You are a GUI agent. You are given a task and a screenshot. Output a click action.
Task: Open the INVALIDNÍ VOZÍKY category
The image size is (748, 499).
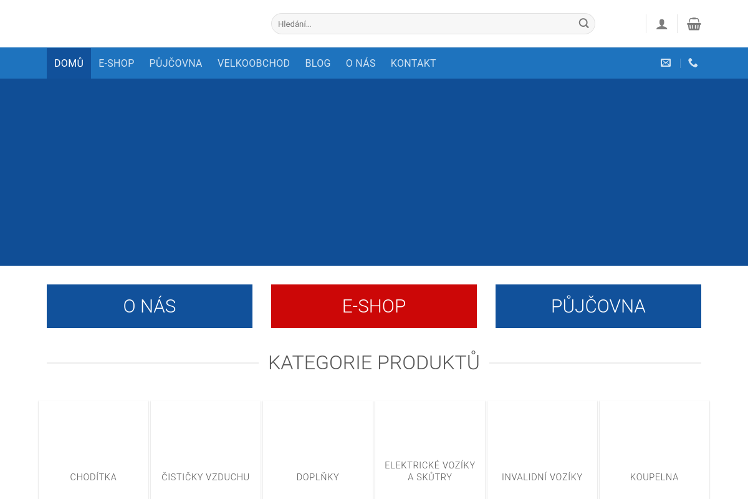[x=542, y=477]
